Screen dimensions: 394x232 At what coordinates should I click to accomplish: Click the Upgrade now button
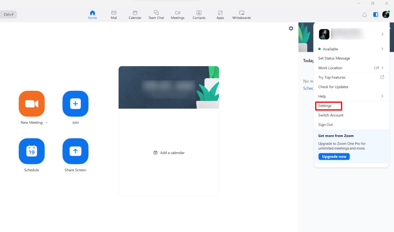pos(334,157)
